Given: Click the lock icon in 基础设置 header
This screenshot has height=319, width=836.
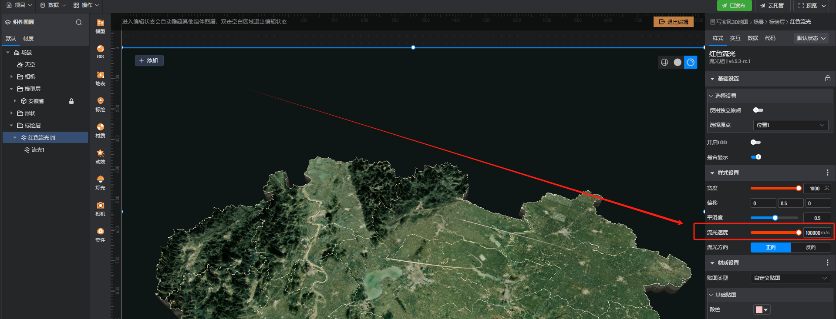Looking at the screenshot, I should click(827, 79).
